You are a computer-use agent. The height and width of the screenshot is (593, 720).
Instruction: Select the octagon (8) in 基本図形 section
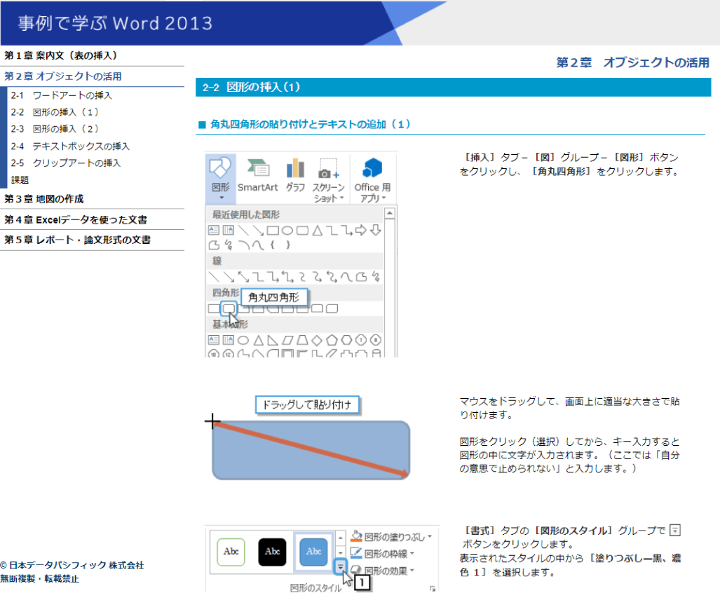[376, 340]
